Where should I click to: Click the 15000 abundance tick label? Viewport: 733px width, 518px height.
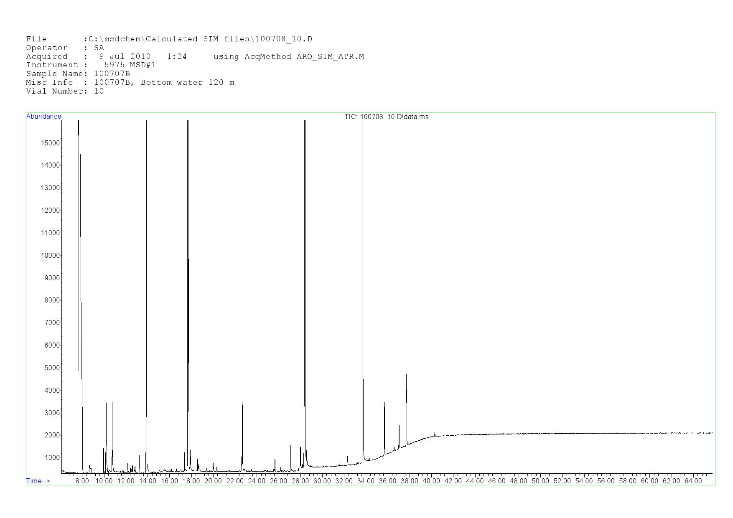click(x=50, y=143)
